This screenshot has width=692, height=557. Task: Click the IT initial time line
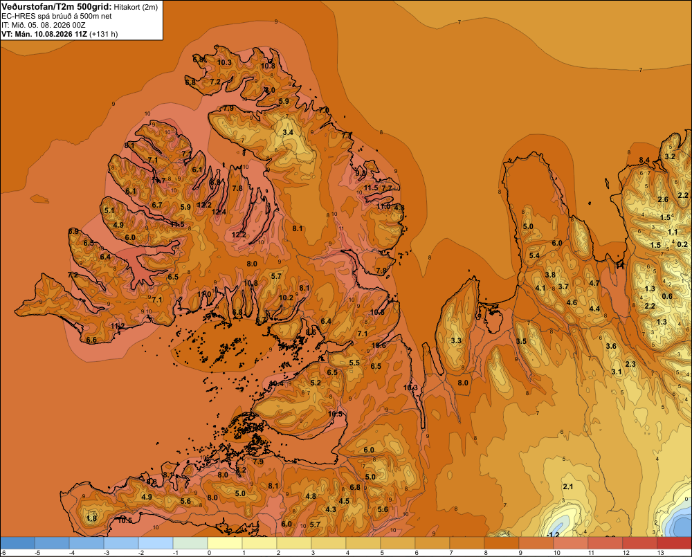43,25
